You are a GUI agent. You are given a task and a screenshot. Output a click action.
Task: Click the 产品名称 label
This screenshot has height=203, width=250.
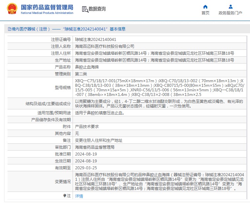pyautogui.click(x=63, y=67)
